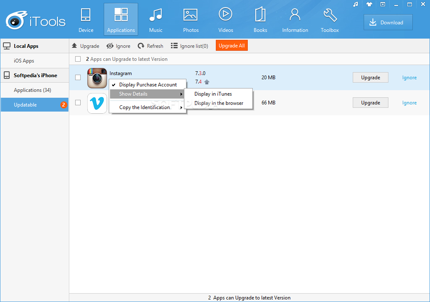Image resolution: width=430 pixels, height=302 pixels.
Task: Click the Download button
Action: [388, 23]
